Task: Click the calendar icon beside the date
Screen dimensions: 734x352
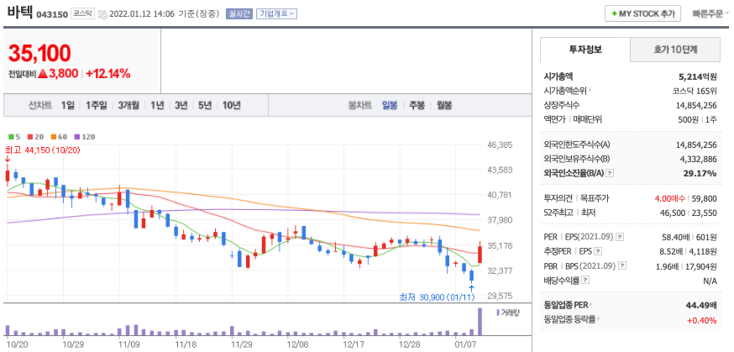Action: click(102, 14)
